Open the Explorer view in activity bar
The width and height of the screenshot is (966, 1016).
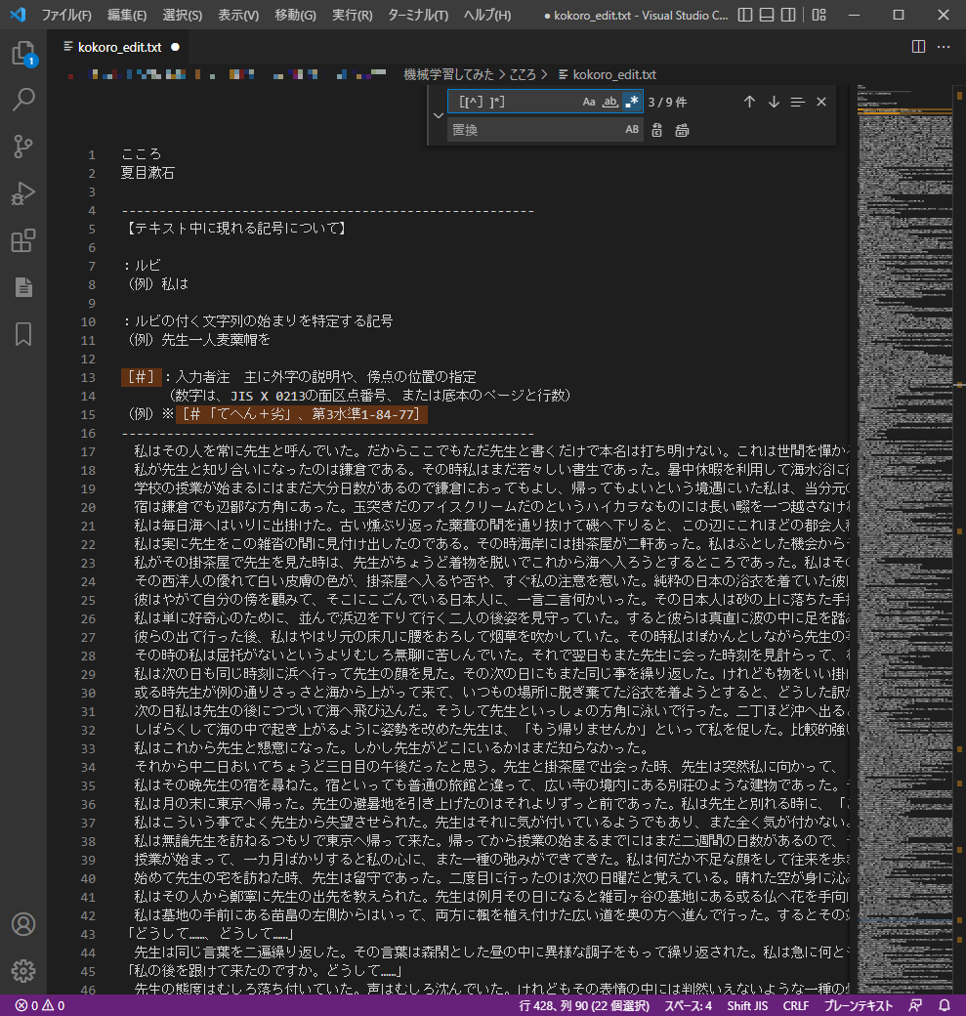[x=23, y=53]
